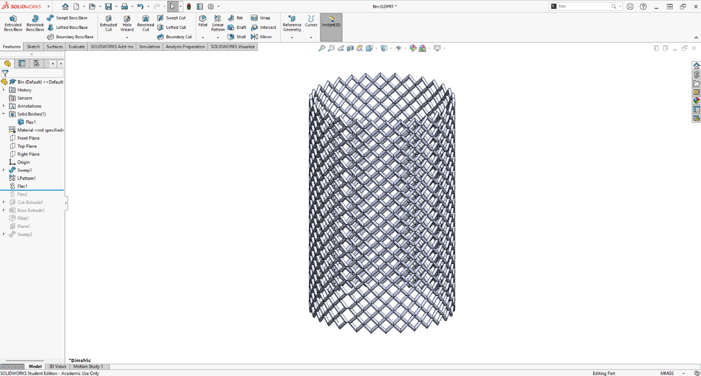Expand the Sweep1 feature node

tap(4, 170)
